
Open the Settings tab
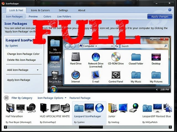[63, 10]
